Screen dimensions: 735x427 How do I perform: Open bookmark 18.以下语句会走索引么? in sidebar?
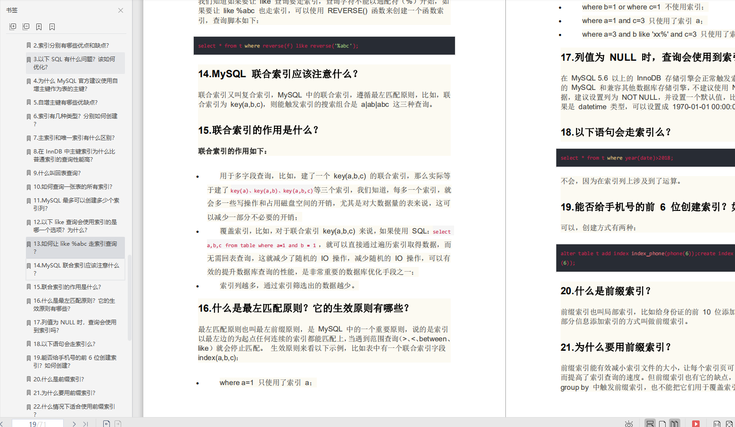point(64,344)
